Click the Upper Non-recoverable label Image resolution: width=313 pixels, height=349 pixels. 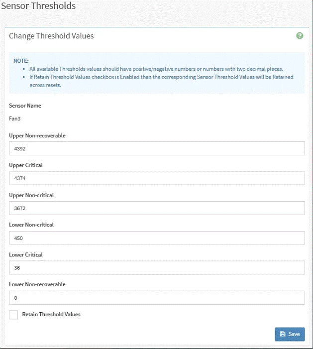click(37, 135)
